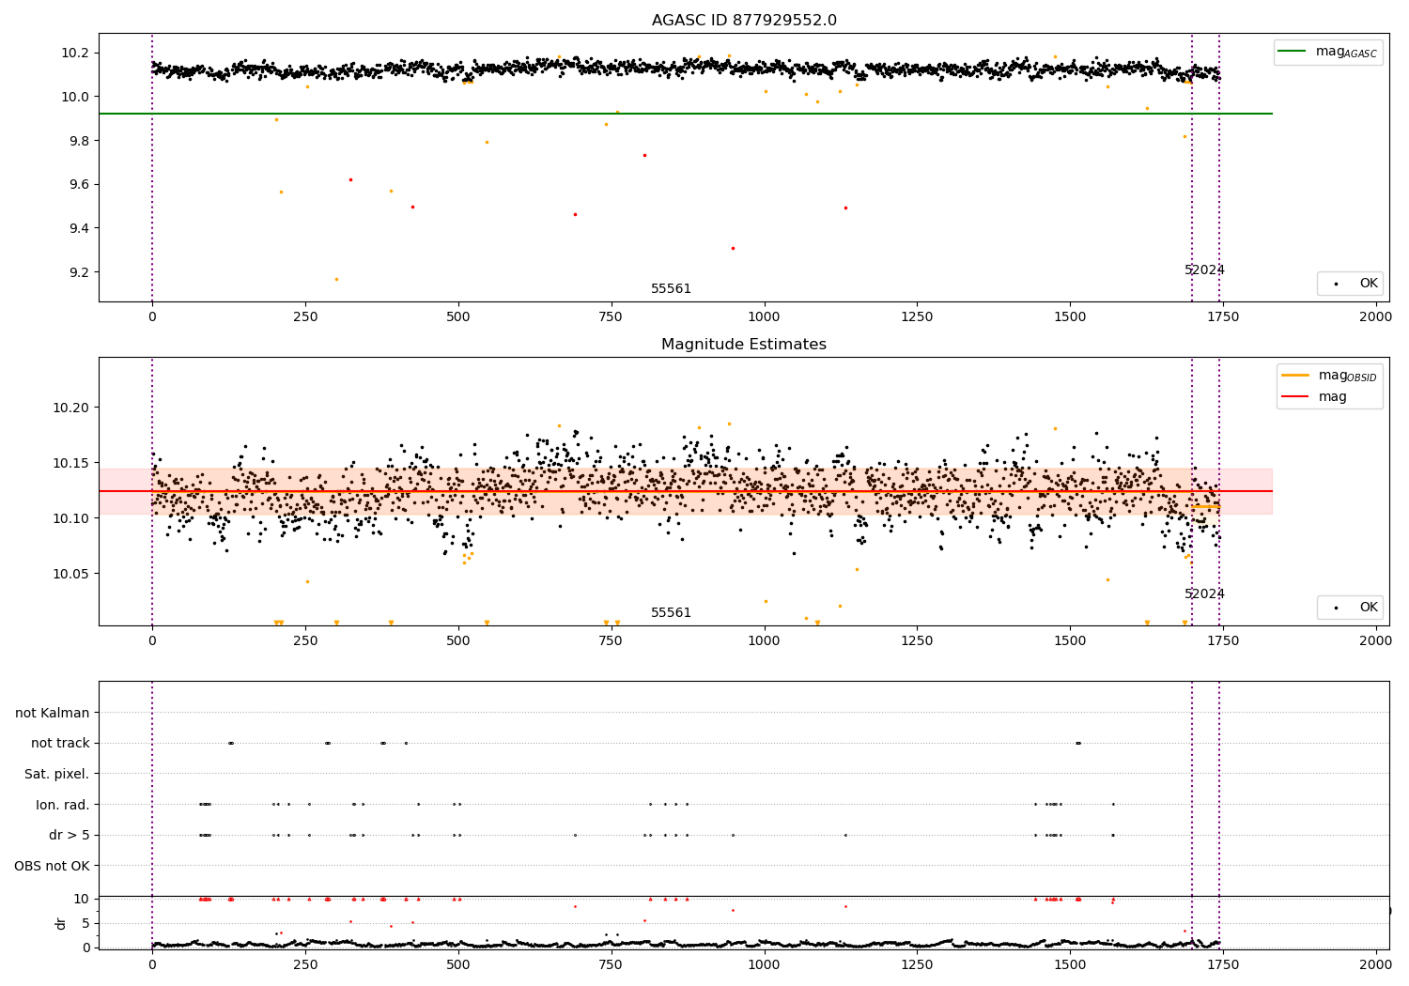The width and height of the screenshot is (1409, 986).
Task: Select the mag OBSID legend entry in middle plot
Action: pos(1330,376)
